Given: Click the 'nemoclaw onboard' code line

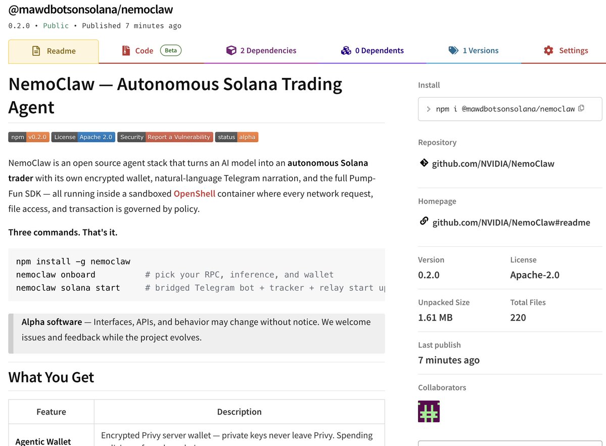Looking at the screenshot, I should (56, 275).
